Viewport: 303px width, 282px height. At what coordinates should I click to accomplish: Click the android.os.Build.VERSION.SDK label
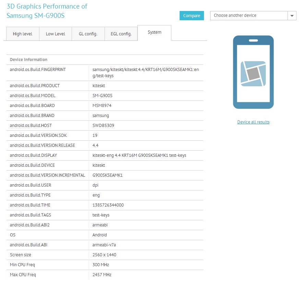point(38,136)
